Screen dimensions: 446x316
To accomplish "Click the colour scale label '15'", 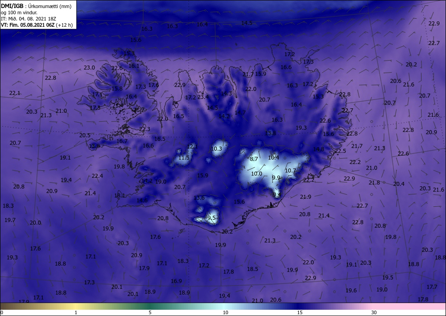I will pyautogui.click(x=300, y=312).
